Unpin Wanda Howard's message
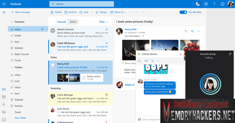The height and width of the screenshot is (123, 235). [106, 29]
